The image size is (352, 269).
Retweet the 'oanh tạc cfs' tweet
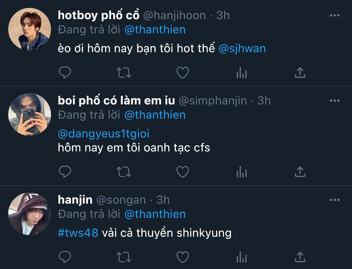tap(124, 172)
